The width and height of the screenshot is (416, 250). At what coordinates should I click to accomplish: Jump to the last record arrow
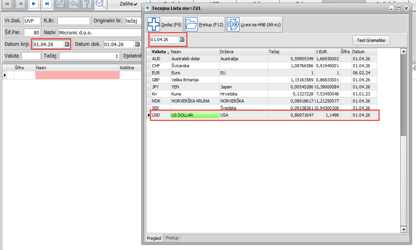[x=47, y=4]
